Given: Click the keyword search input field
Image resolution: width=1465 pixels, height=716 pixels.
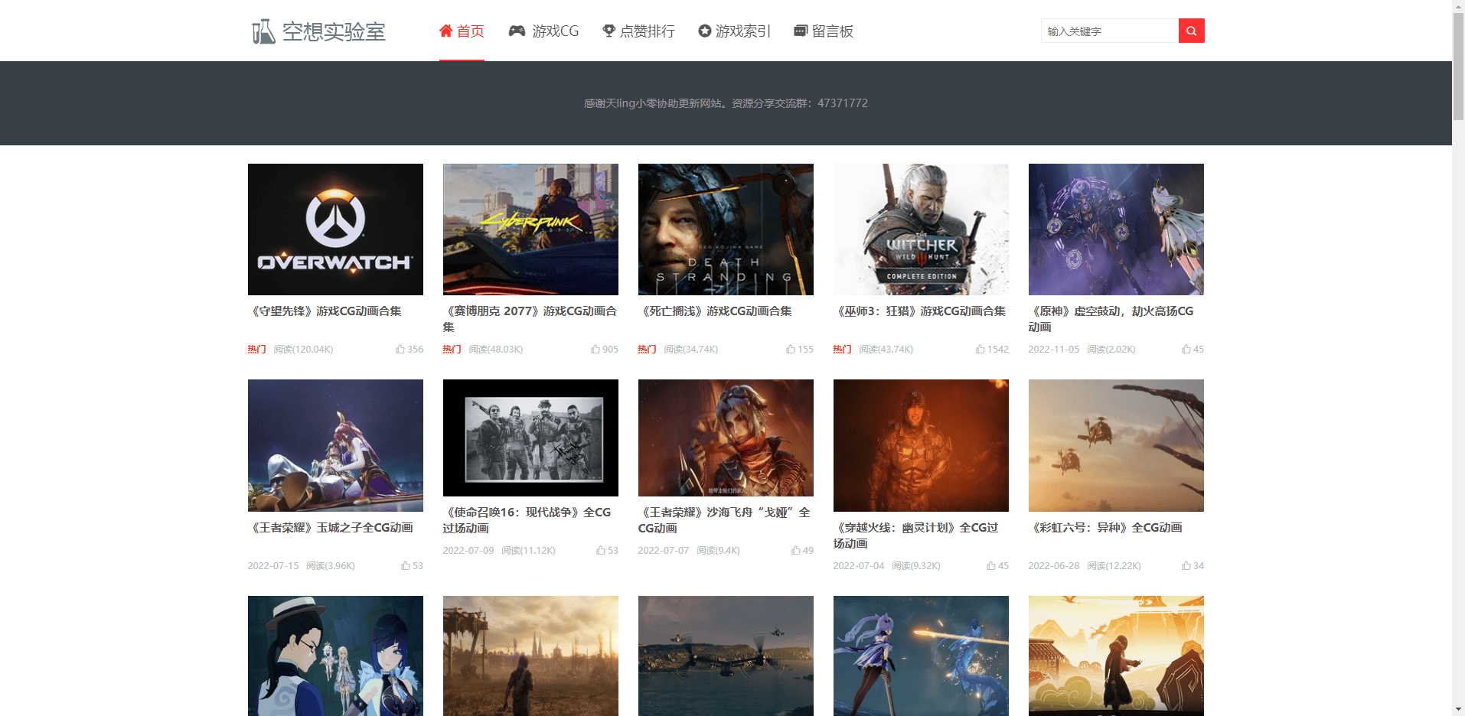Looking at the screenshot, I should [1109, 31].
